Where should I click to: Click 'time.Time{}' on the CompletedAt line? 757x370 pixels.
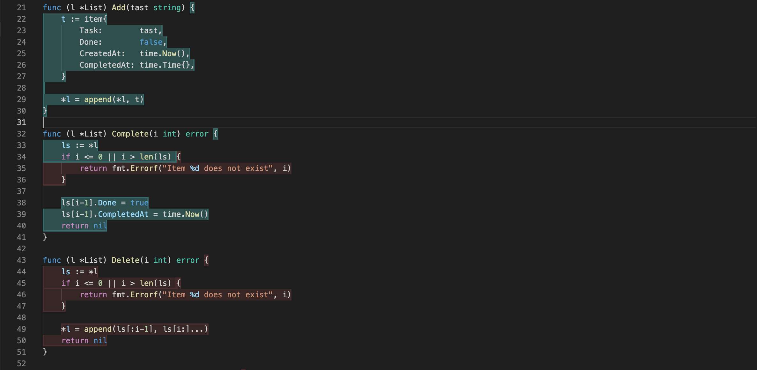point(165,65)
